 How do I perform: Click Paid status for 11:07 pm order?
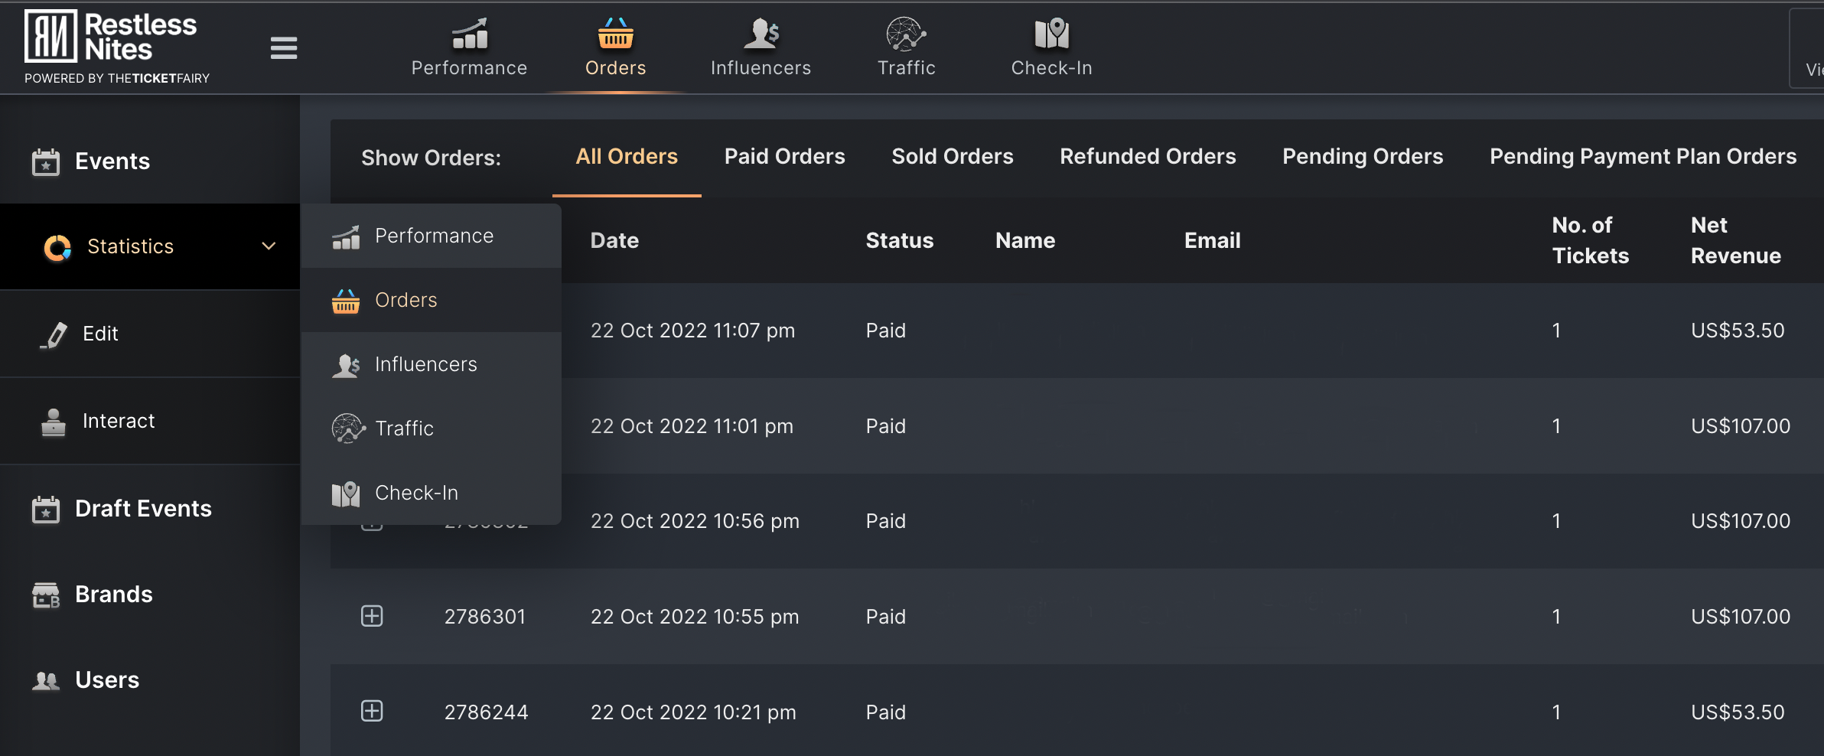[885, 331]
